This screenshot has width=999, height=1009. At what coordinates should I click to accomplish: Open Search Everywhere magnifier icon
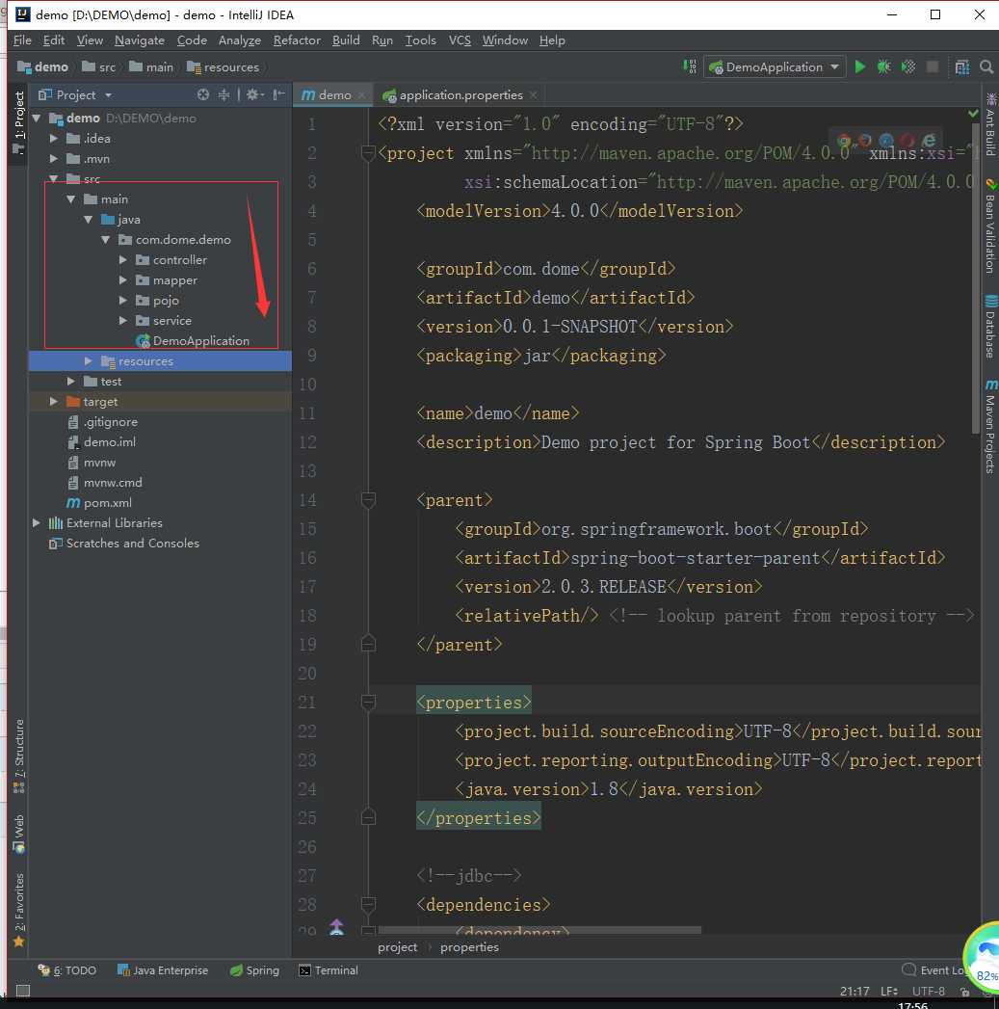tap(986, 66)
